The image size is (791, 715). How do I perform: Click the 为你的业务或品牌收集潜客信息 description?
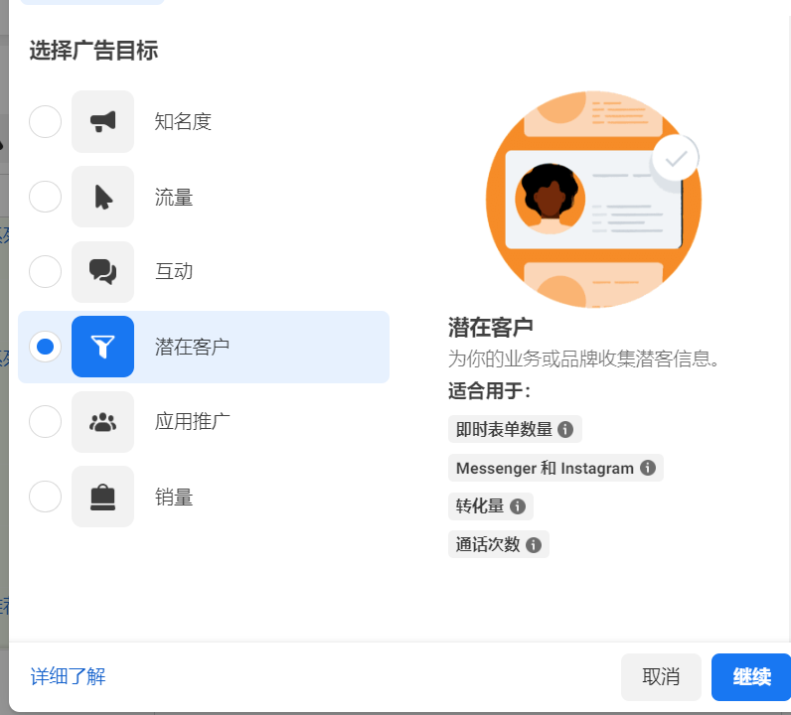pyautogui.click(x=583, y=358)
